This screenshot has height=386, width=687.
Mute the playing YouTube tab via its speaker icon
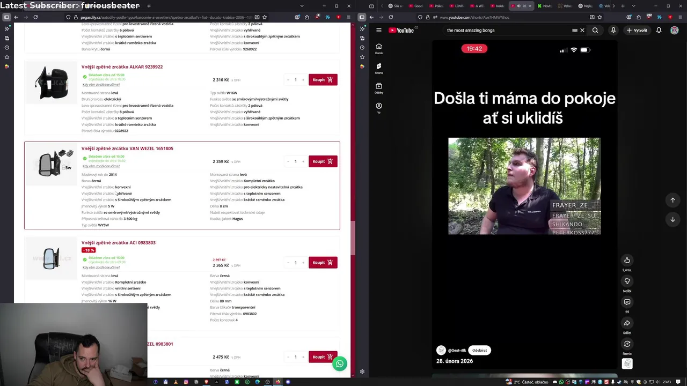518,6
